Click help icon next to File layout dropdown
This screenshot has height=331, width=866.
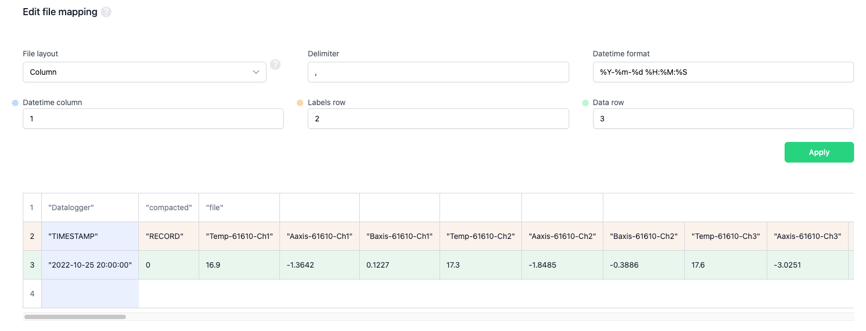(275, 64)
